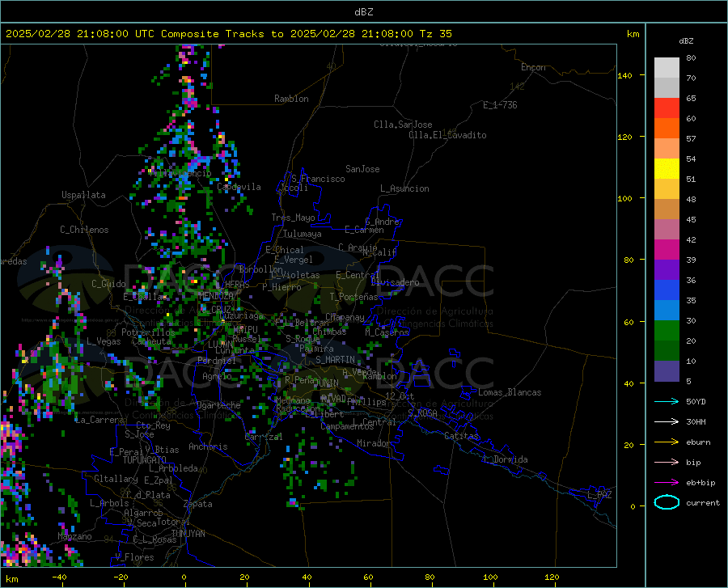Click the '-40' tick on bottom axis

(59, 577)
